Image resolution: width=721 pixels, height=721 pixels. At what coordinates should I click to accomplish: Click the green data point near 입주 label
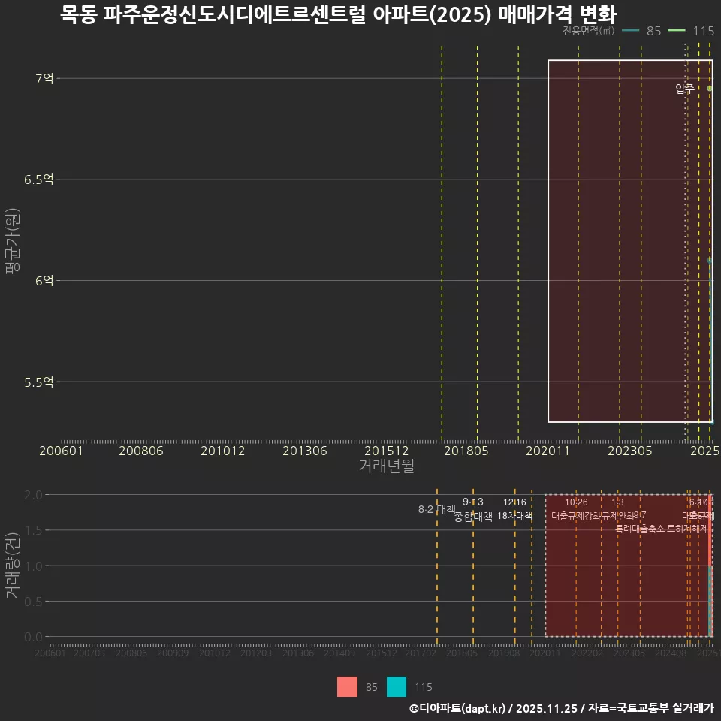708,88
